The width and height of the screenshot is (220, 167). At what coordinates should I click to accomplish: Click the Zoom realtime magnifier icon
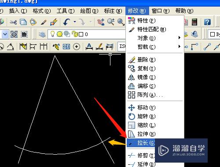coord(111,22)
